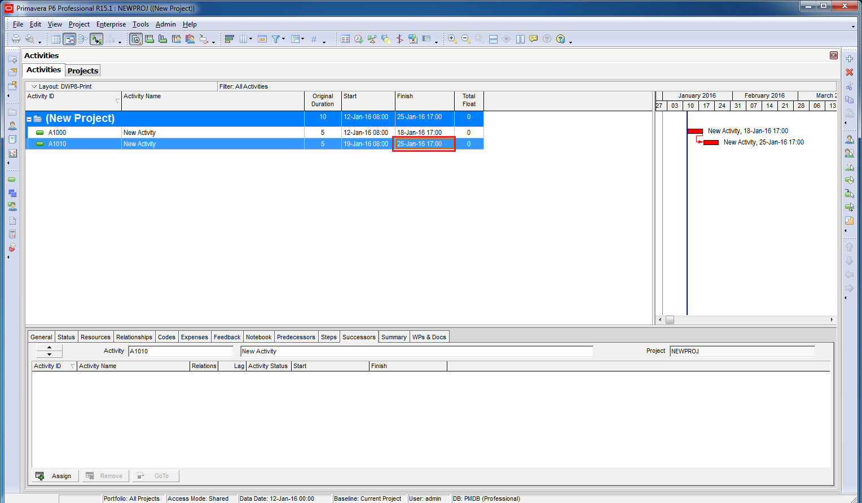
Task: Click the Assign button
Action: tap(54, 476)
